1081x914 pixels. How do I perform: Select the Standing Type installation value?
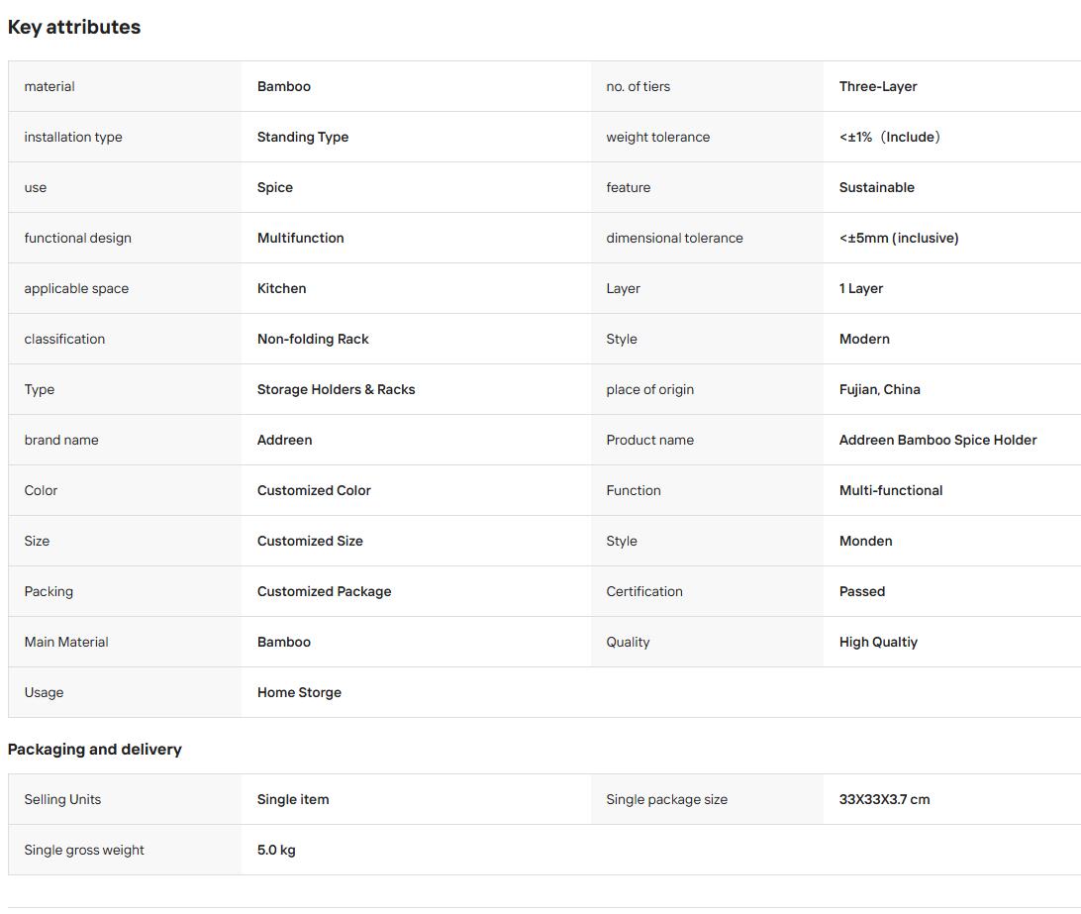(x=303, y=137)
